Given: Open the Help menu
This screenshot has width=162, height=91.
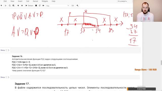Looking at the screenshot, I should click(x=53, y=1).
